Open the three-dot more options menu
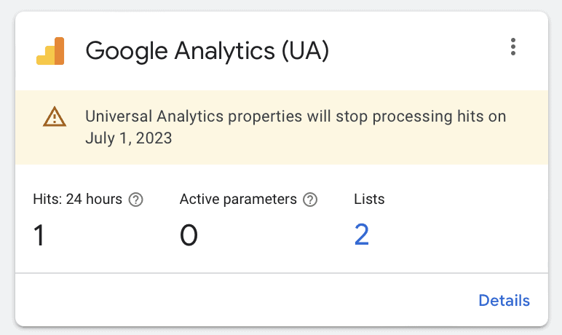 513,47
